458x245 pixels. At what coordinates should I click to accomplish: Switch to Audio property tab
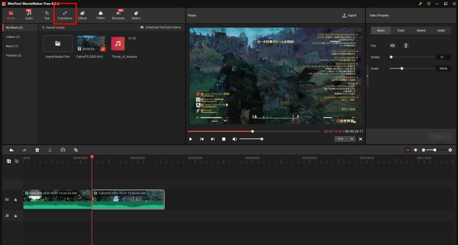(x=441, y=30)
